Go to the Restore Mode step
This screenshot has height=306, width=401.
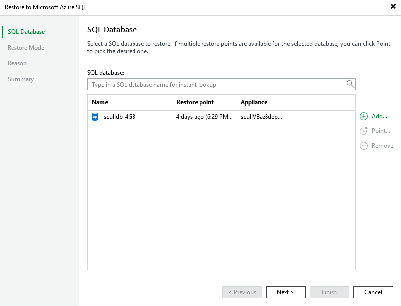click(x=26, y=48)
